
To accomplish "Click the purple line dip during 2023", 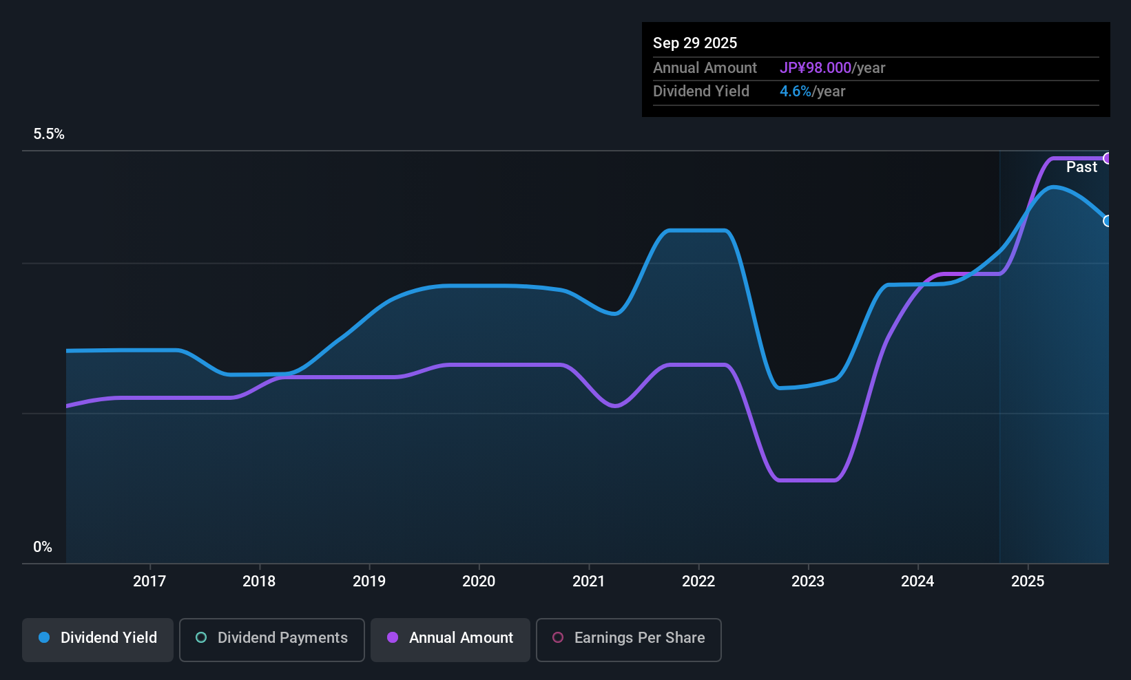I will pyautogui.click(x=806, y=481).
